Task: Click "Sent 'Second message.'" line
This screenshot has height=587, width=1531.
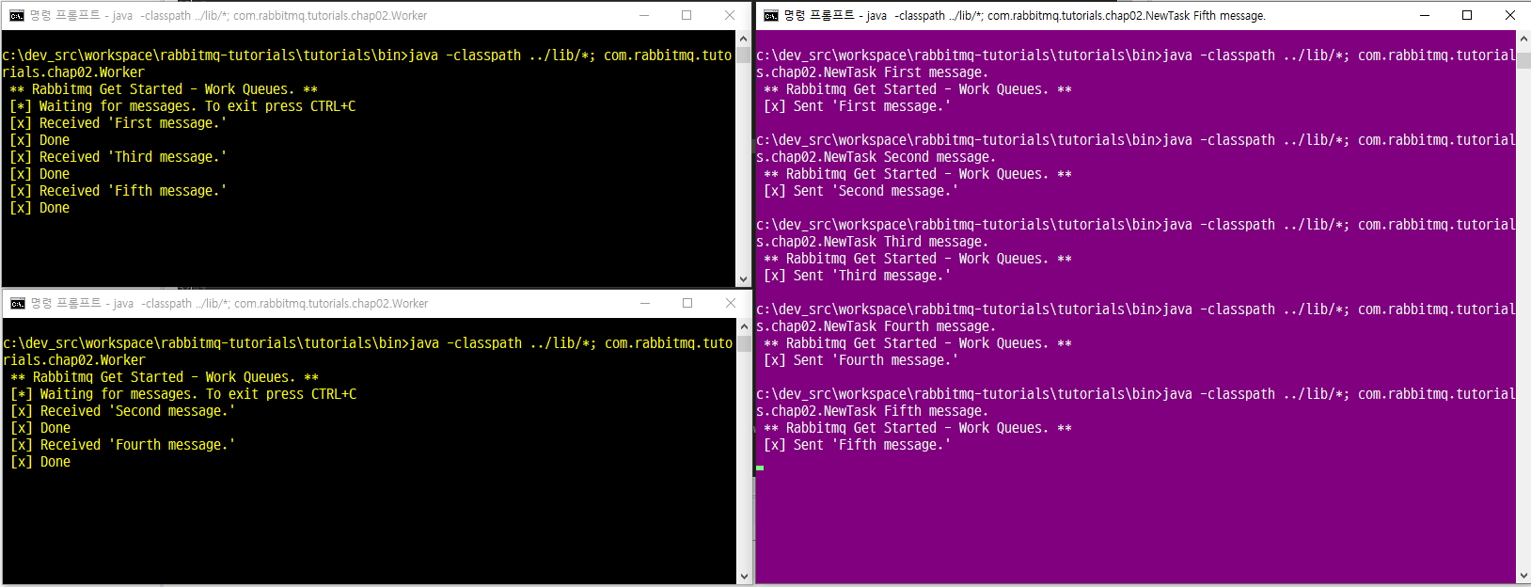Action: [x=860, y=191]
